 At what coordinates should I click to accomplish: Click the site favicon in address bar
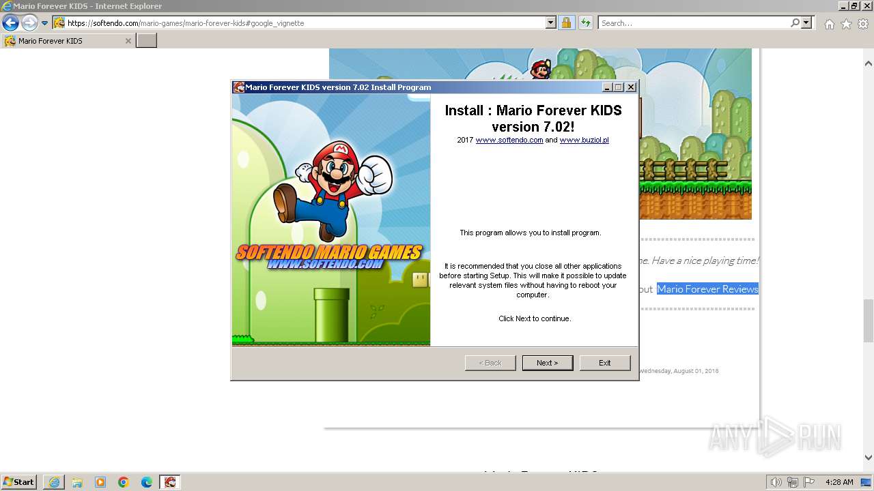(59, 23)
